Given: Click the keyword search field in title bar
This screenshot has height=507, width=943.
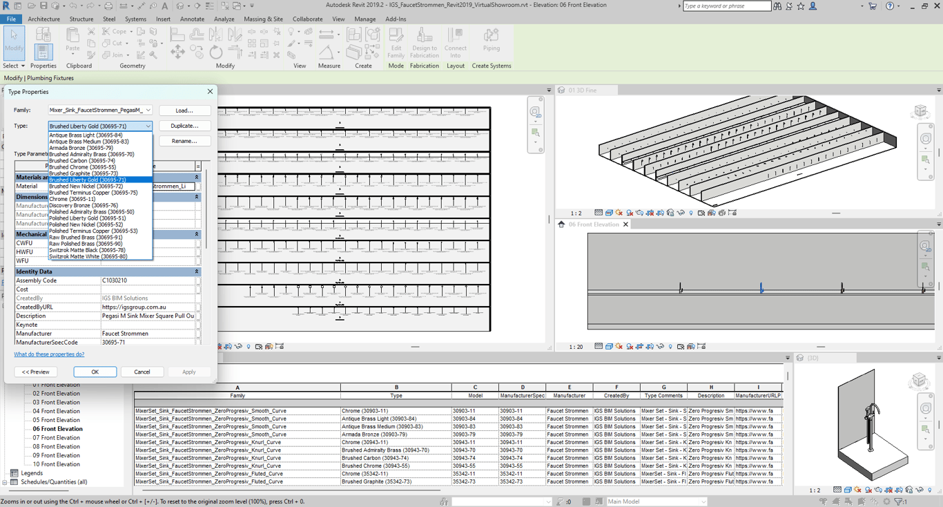Looking at the screenshot, I should click(726, 6).
